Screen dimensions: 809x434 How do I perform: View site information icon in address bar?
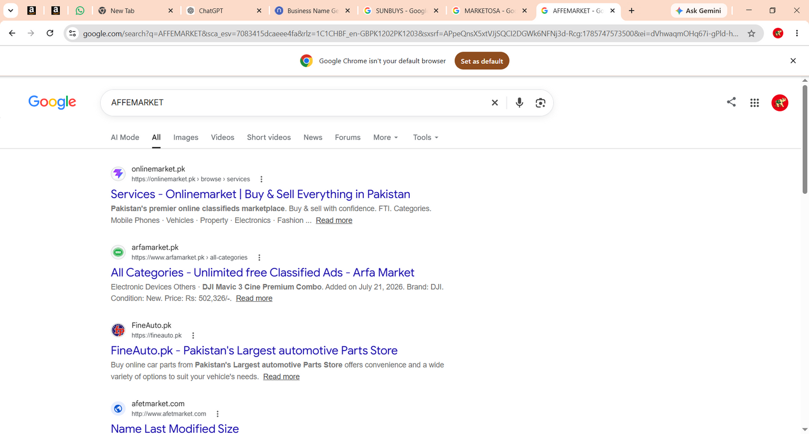point(72,34)
